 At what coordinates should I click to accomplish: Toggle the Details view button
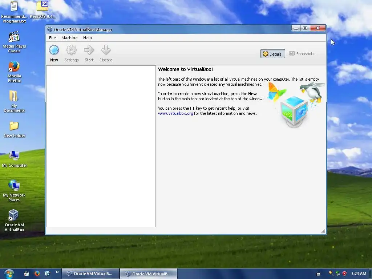coord(272,54)
